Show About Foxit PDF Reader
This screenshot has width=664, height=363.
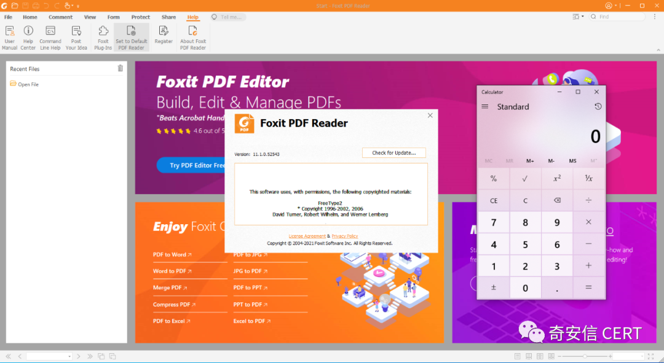192,37
